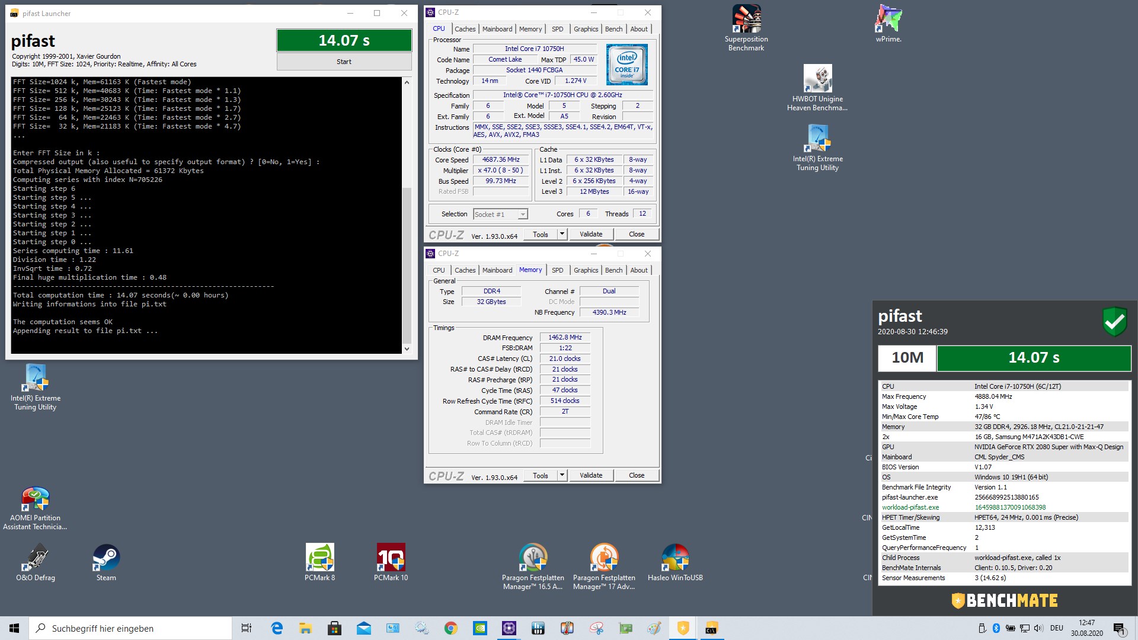Expand the Socket #1 selection dropdown
Screen dimensions: 1138x640
[523, 215]
